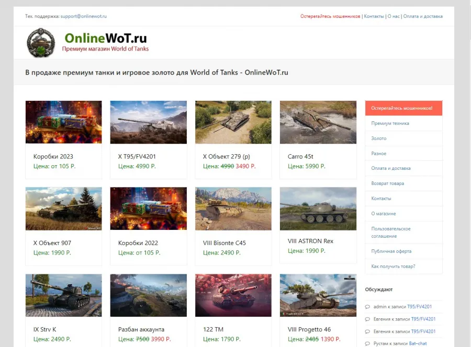The height and width of the screenshot is (347, 471).
Task: Click the comment bubble icon next to admin
Action: tap(367, 307)
